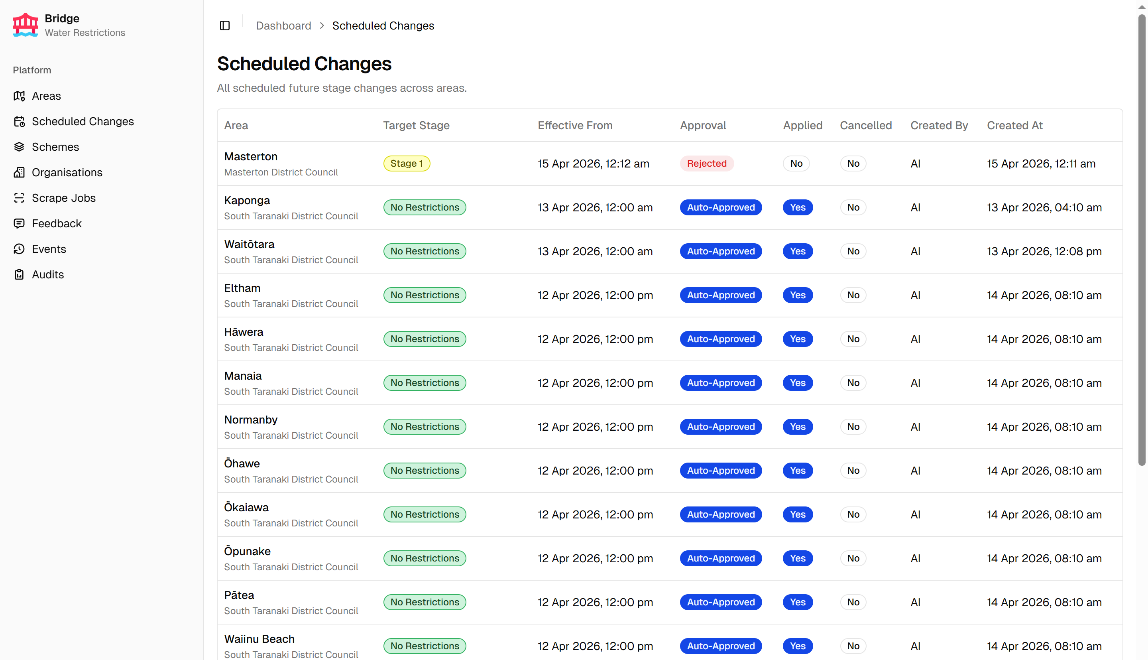This screenshot has height=660, width=1148.
Task: Click the Feedback message icon
Action: [x=19, y=223]
